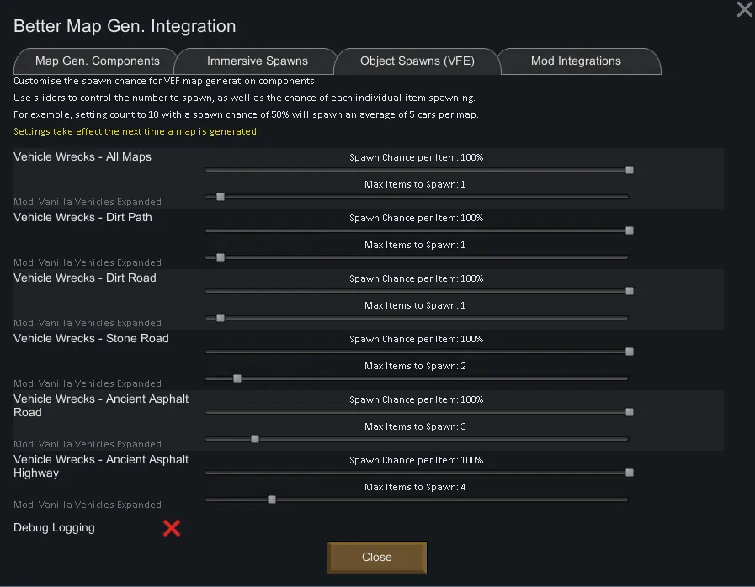Image resolution: width=755 pixels, height=587 pixels.
Task: Go to the Mod Integrations tab
Action: (576, 61)
